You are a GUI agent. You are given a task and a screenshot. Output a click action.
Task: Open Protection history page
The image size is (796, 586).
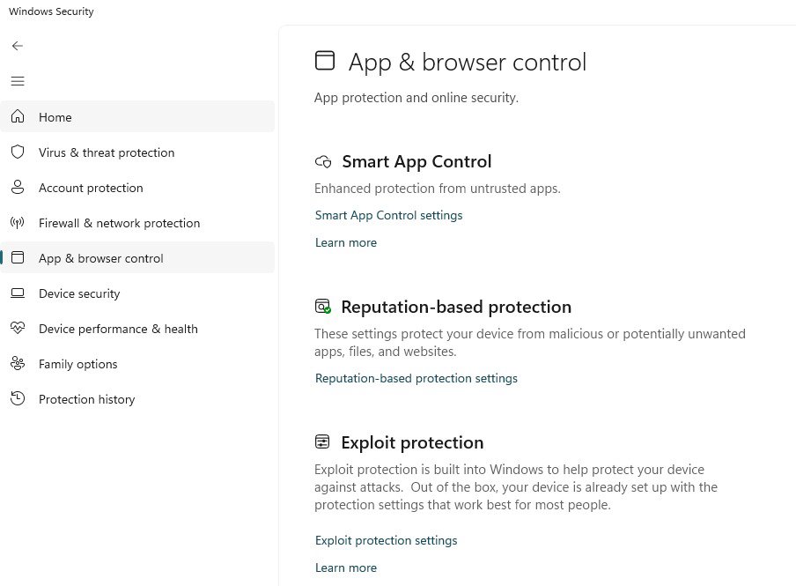(x=86, y=399)
